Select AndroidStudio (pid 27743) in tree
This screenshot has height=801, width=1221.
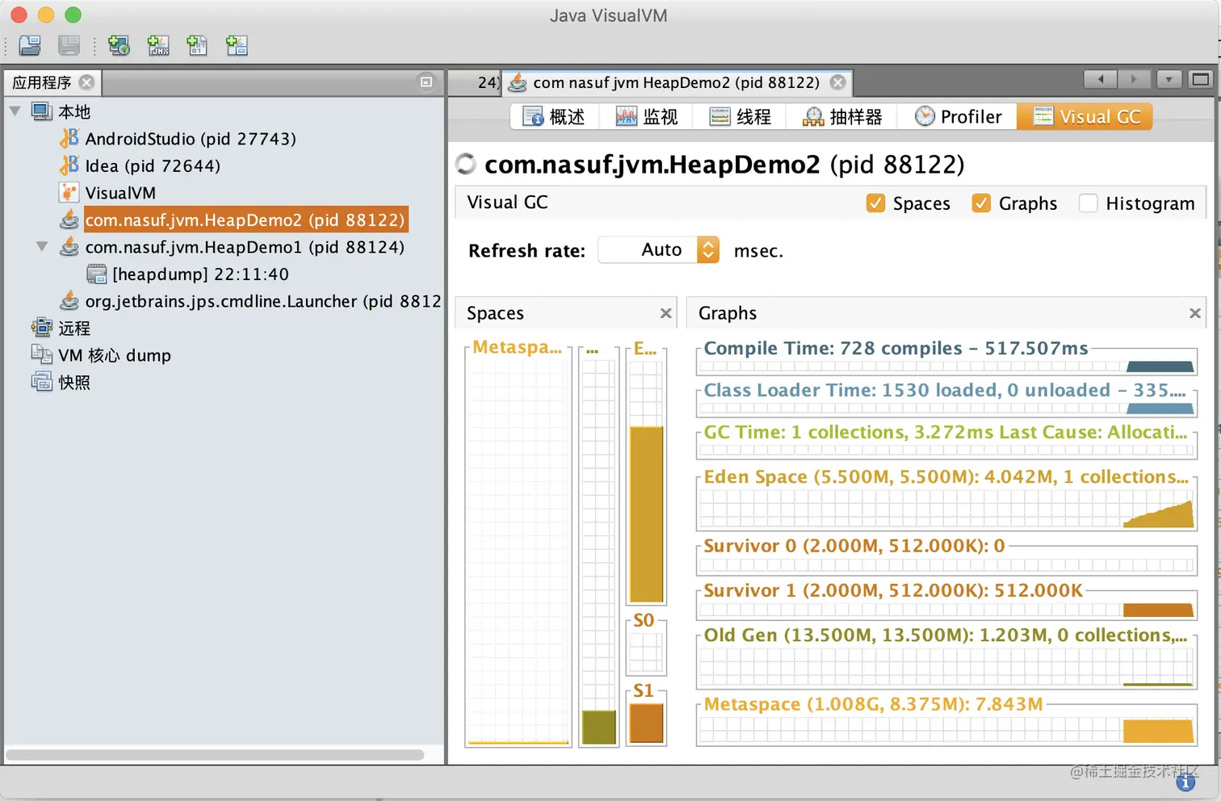coord(191,139)
